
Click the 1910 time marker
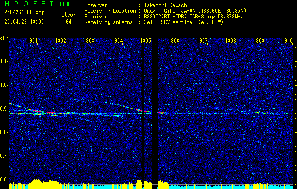[x=288, y=40]
